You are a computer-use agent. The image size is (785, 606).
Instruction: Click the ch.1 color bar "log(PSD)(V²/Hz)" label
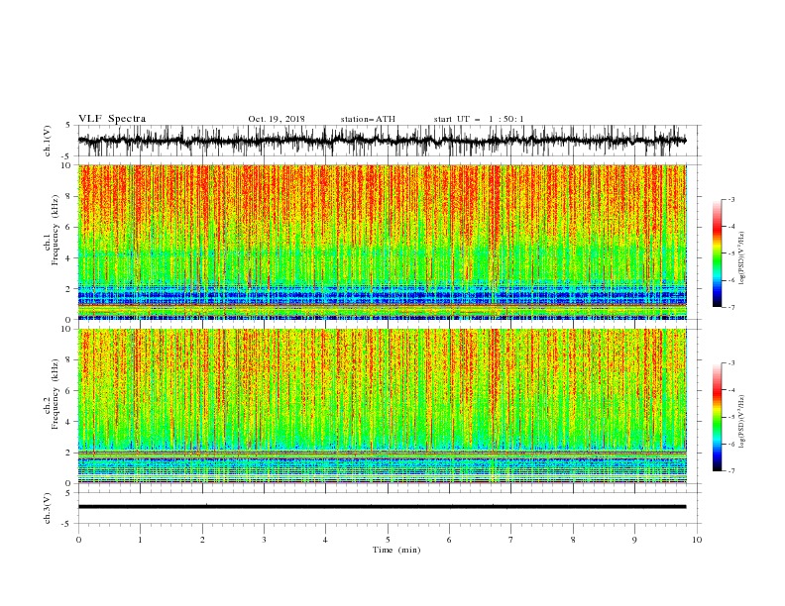coord(741,258)
